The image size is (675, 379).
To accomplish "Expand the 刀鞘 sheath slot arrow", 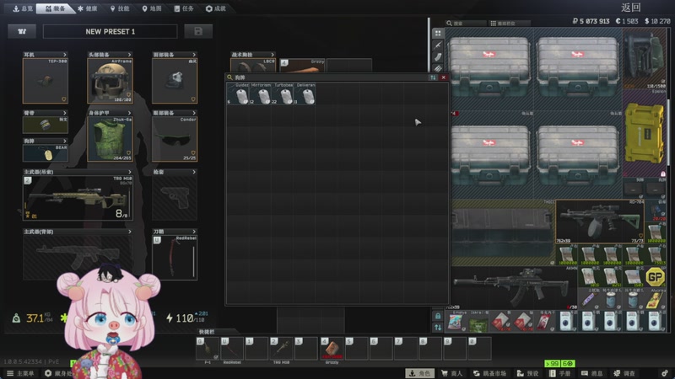I will click(194, 232).
